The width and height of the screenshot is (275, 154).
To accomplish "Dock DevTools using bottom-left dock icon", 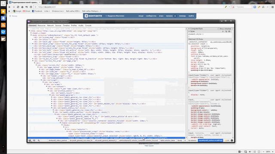I will click(30, 140).
